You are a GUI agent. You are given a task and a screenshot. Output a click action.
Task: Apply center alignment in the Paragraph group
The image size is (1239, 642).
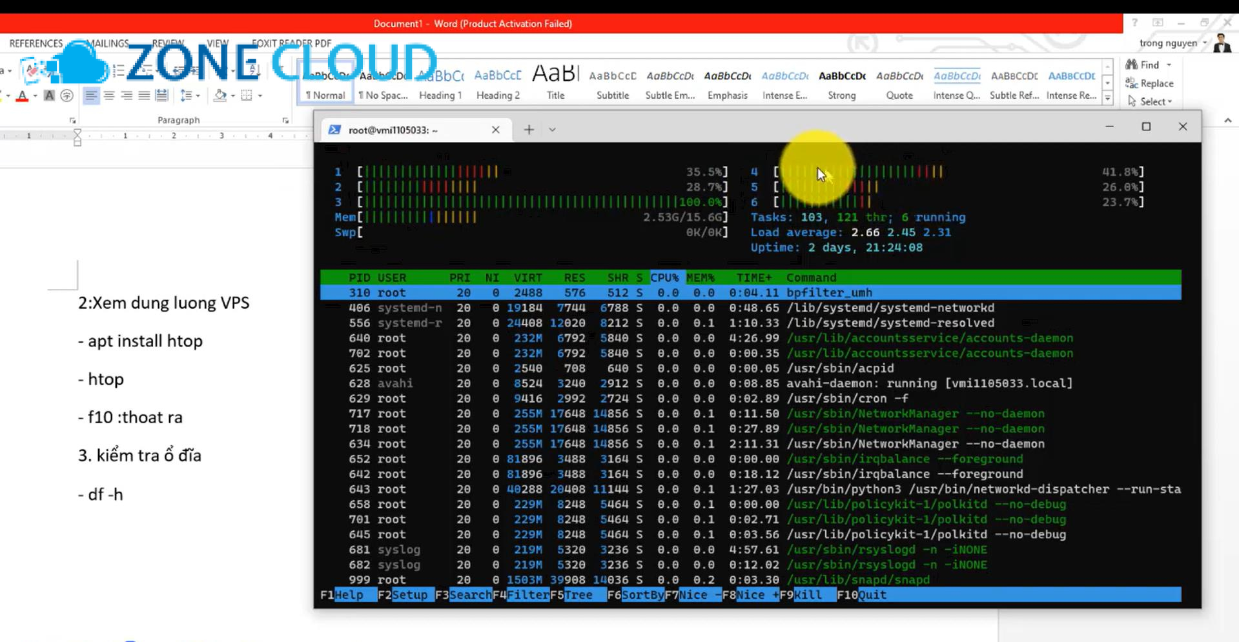point(109,95)
